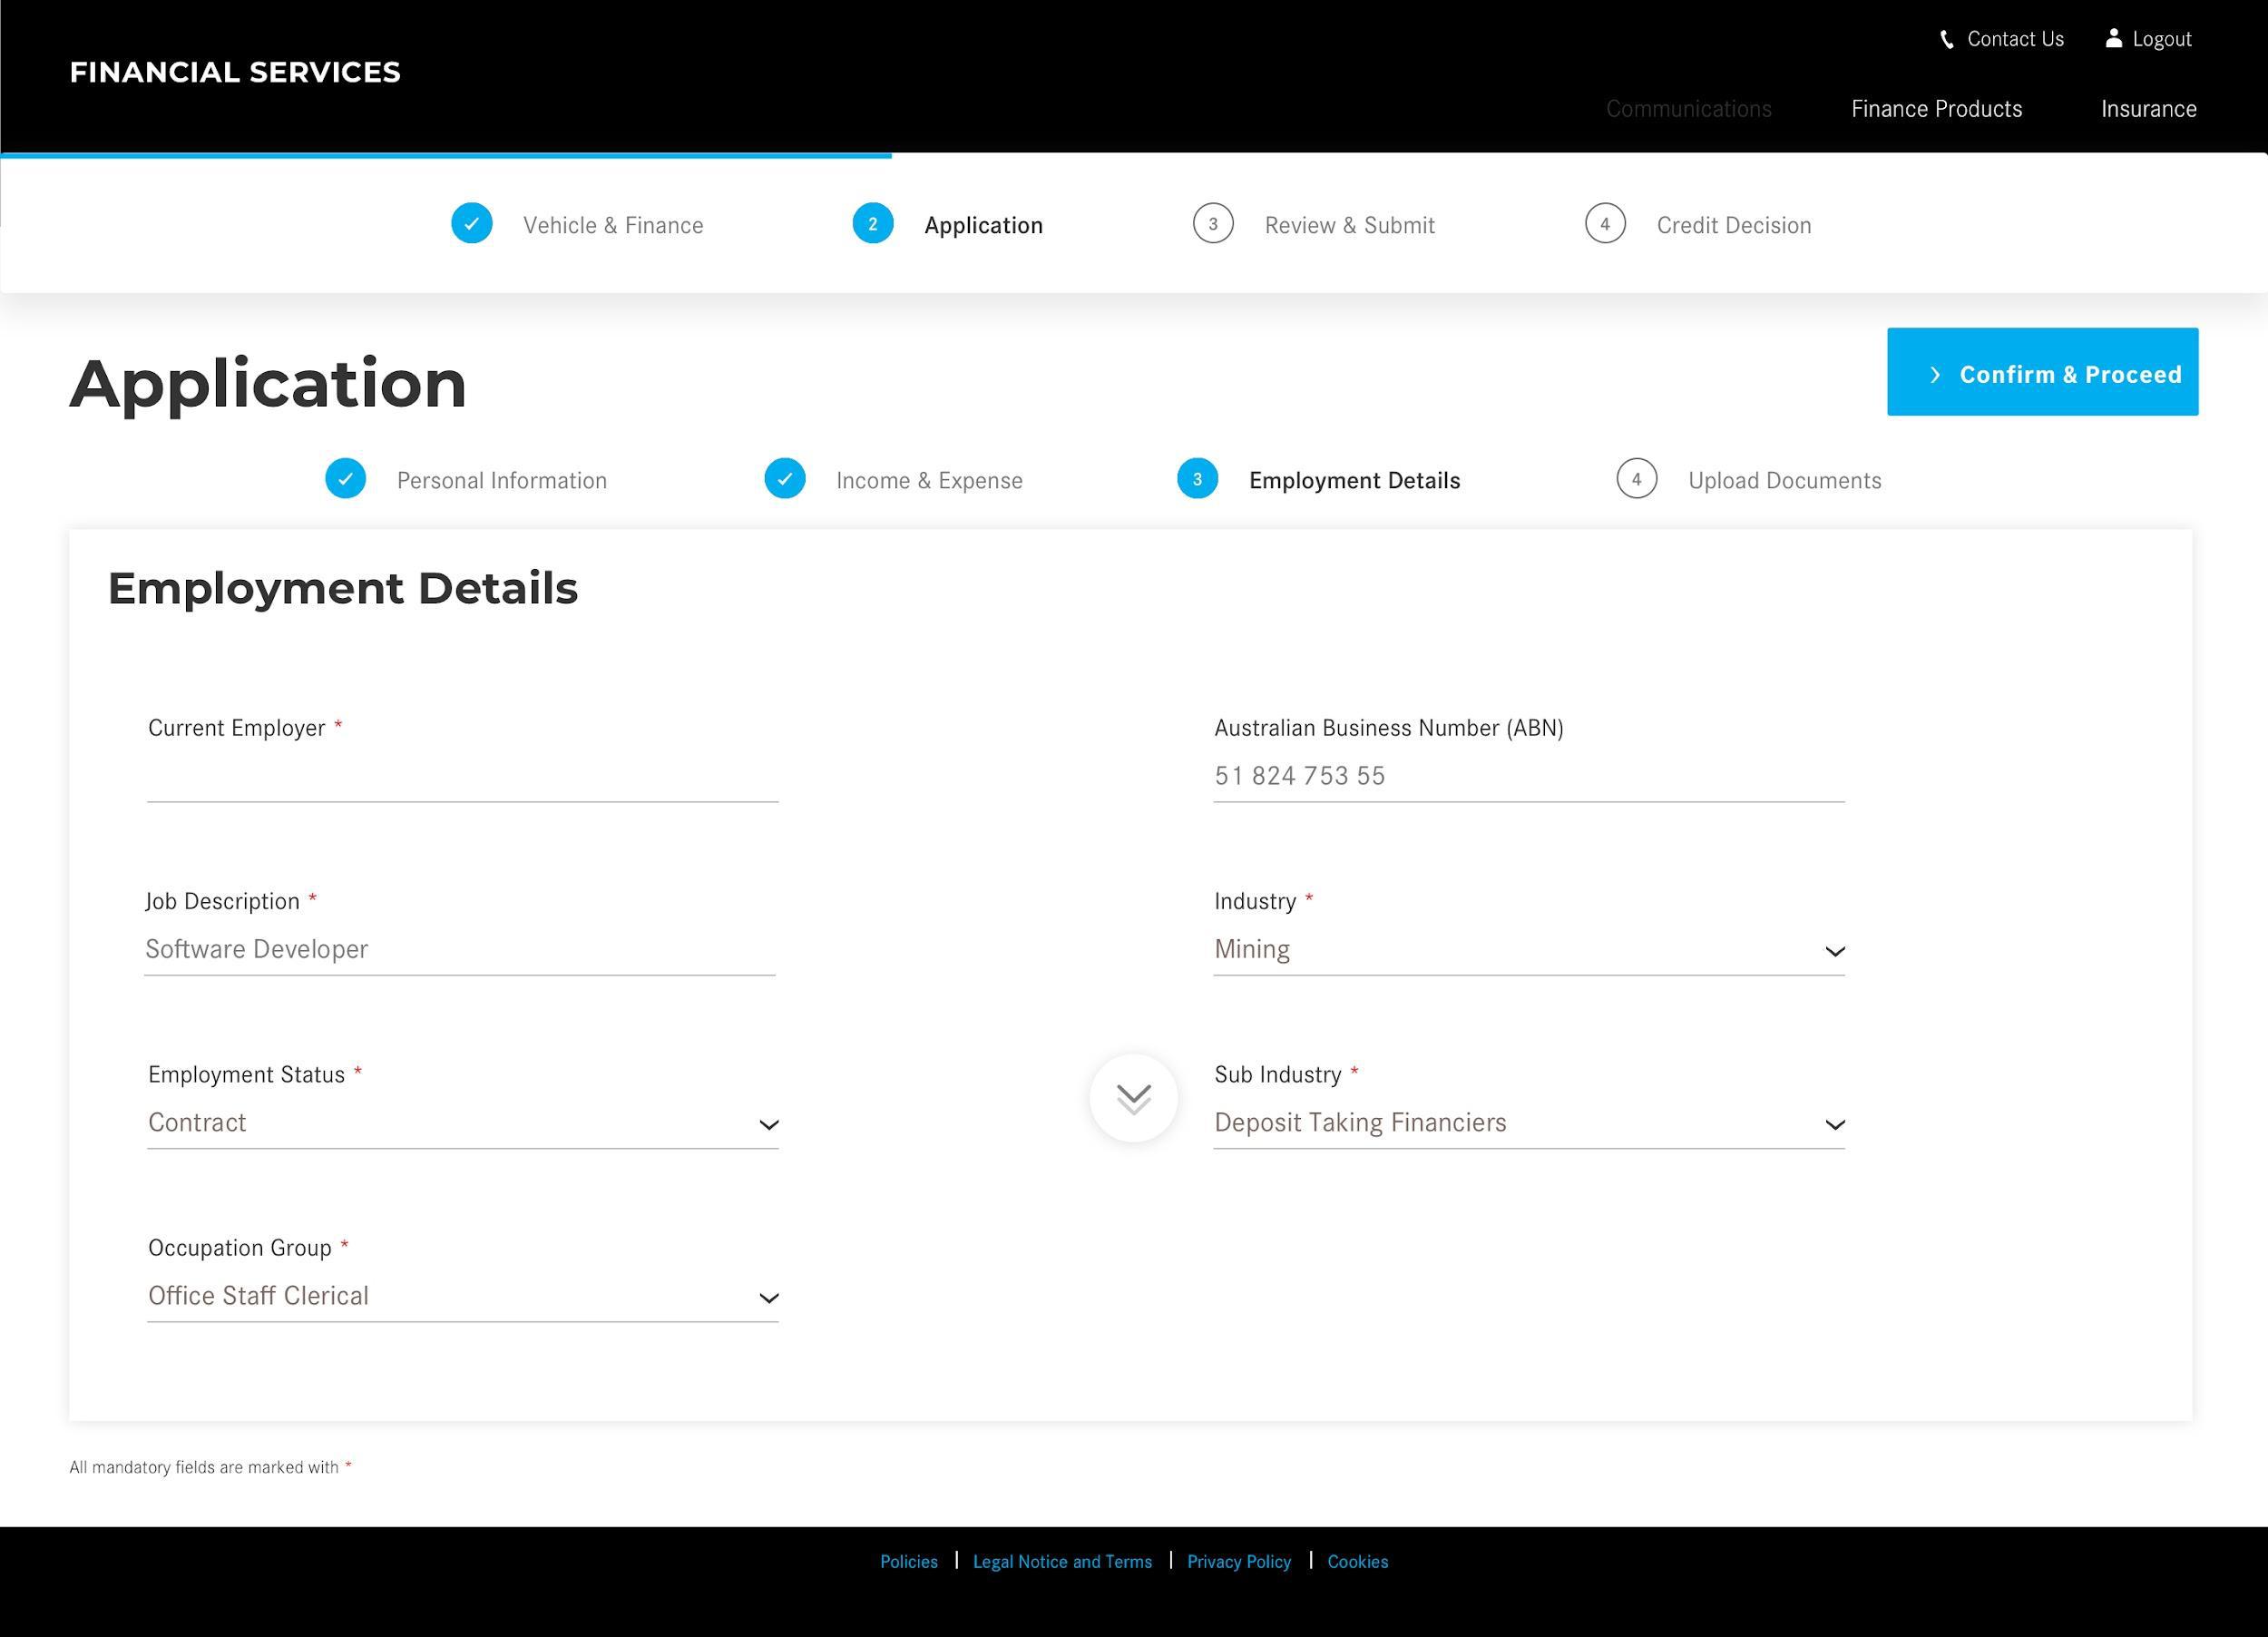The width and height of the screenshot is (2268, 1637).
Task: Open the Communications menu item
Action: tap(1688, 109)
